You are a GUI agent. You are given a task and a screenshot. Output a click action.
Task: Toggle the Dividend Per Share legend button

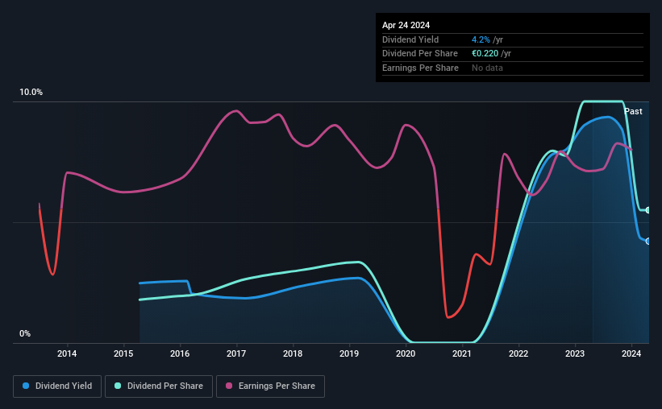tap(159, 386)
